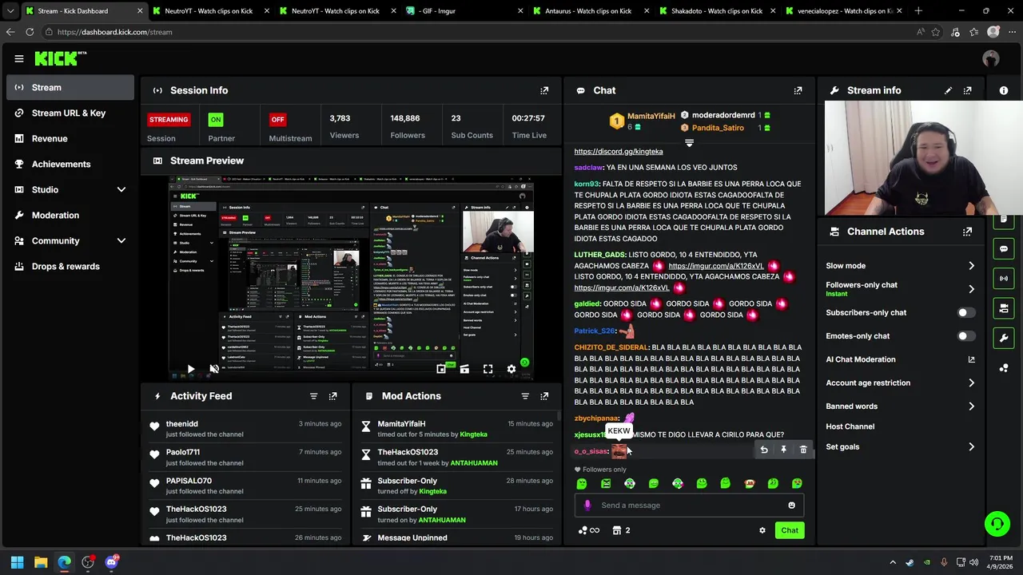
Task: Toggle the Multistream OFF indicator
Action: click(277, 119)
